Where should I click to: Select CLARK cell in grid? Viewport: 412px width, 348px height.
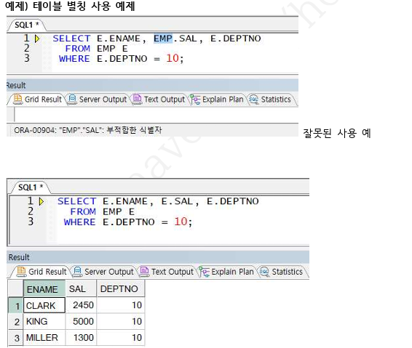tap(44, 305)
